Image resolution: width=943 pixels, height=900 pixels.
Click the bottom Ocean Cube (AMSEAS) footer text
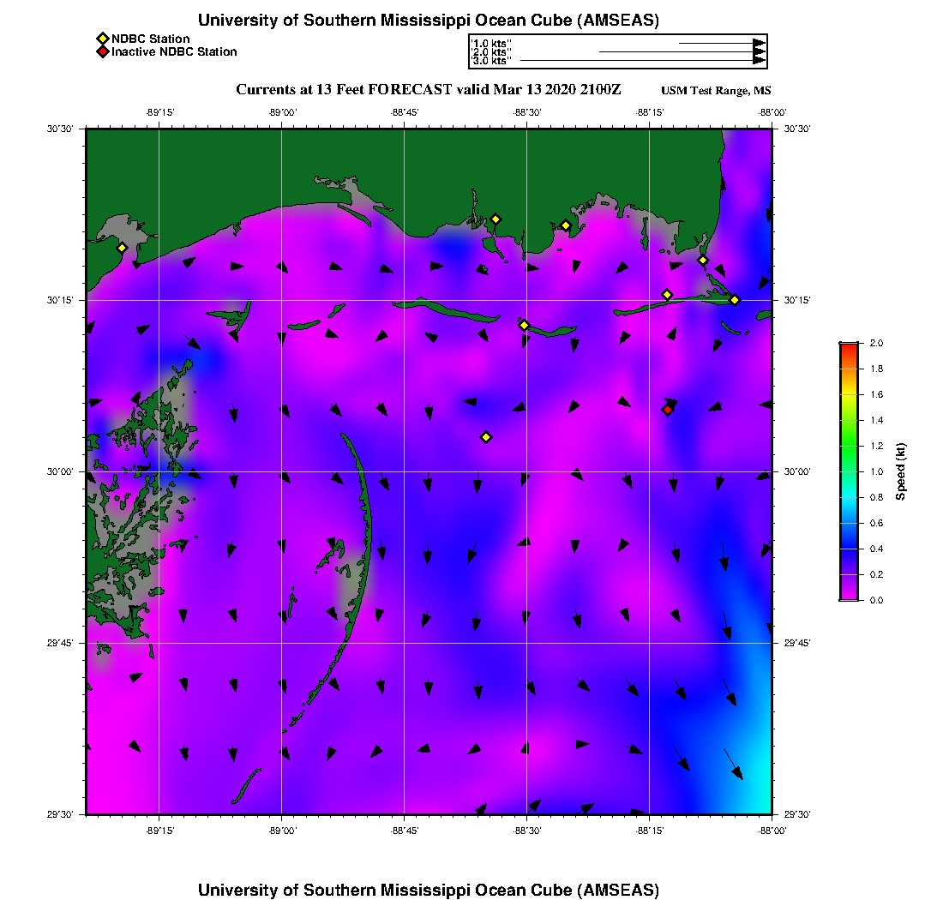click(x=429, y=890)
